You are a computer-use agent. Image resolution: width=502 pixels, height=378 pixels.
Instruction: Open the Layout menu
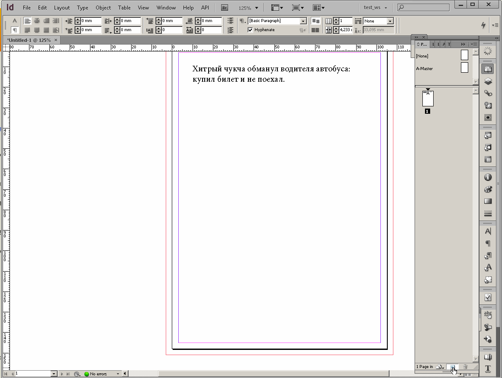[x=62, y=8]
